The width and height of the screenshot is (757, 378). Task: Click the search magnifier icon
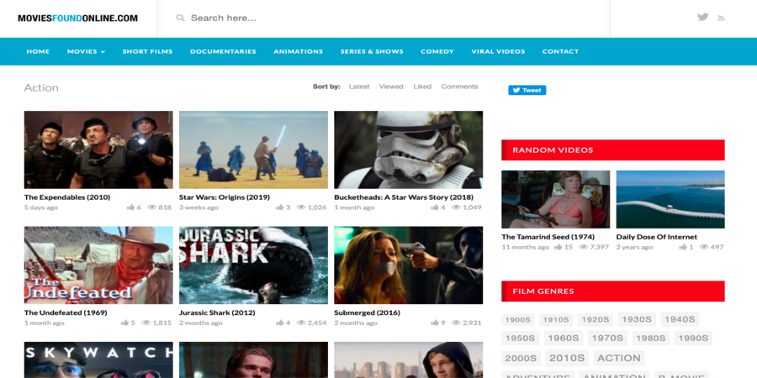[180, 18]
